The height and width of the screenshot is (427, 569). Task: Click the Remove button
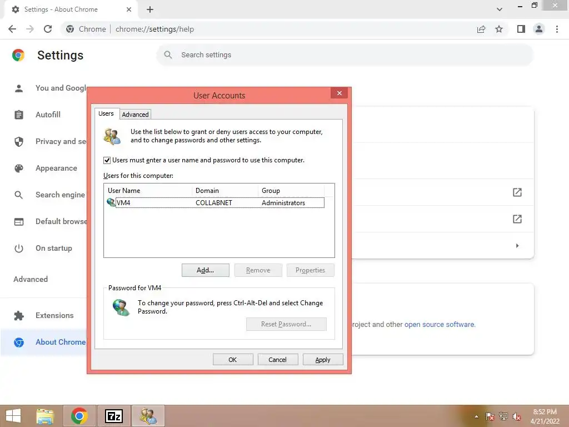pos(258,270)
